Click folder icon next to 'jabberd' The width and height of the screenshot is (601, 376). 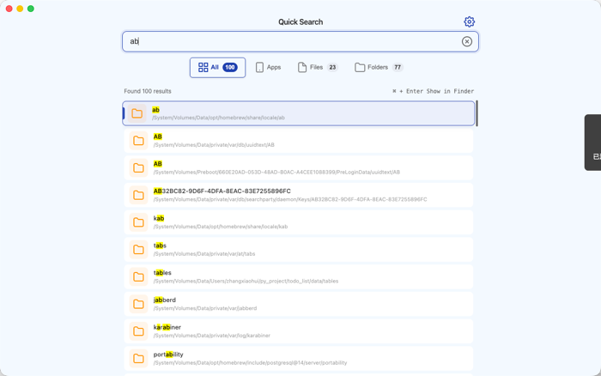click(138, 304)
